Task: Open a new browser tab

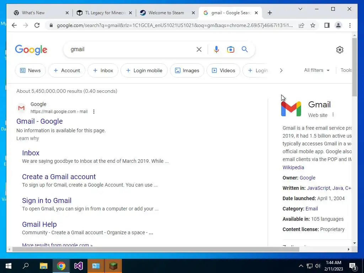Action: point(269,13)
